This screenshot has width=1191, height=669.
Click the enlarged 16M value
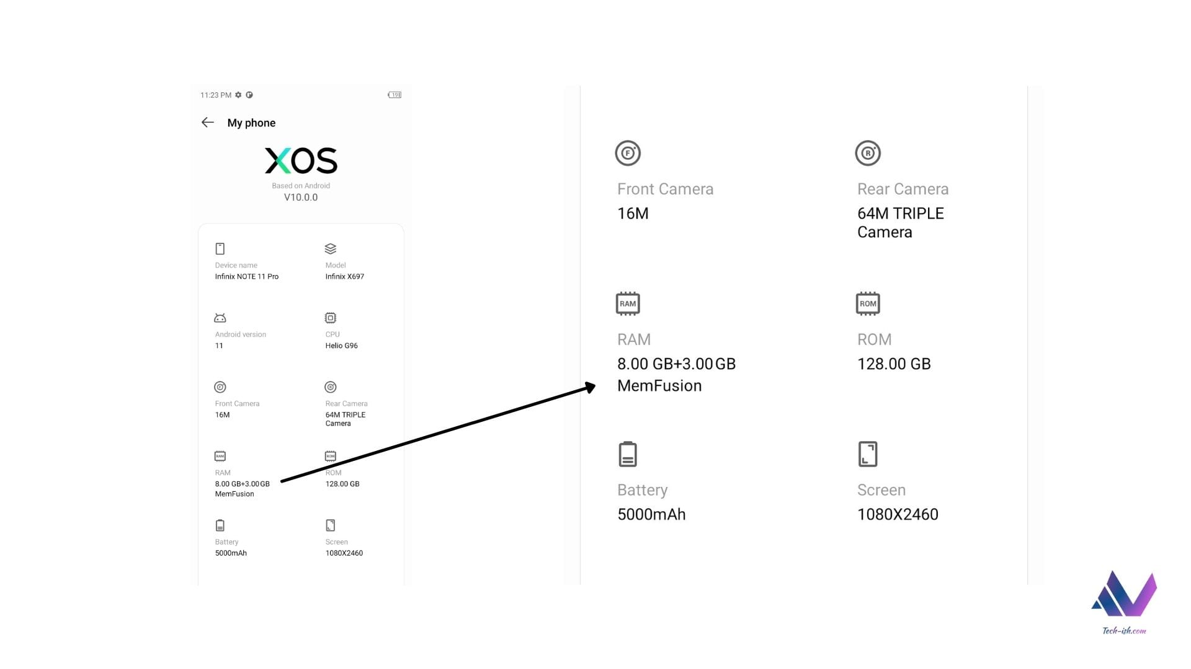[x=633, y=214]
